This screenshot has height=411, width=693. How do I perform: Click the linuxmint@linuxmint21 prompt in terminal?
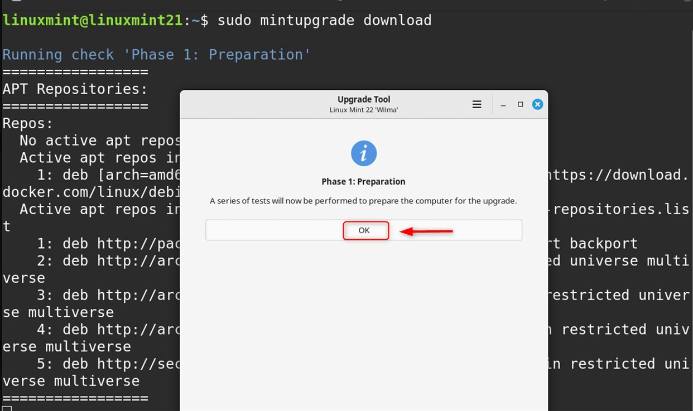tap(93, 21)
